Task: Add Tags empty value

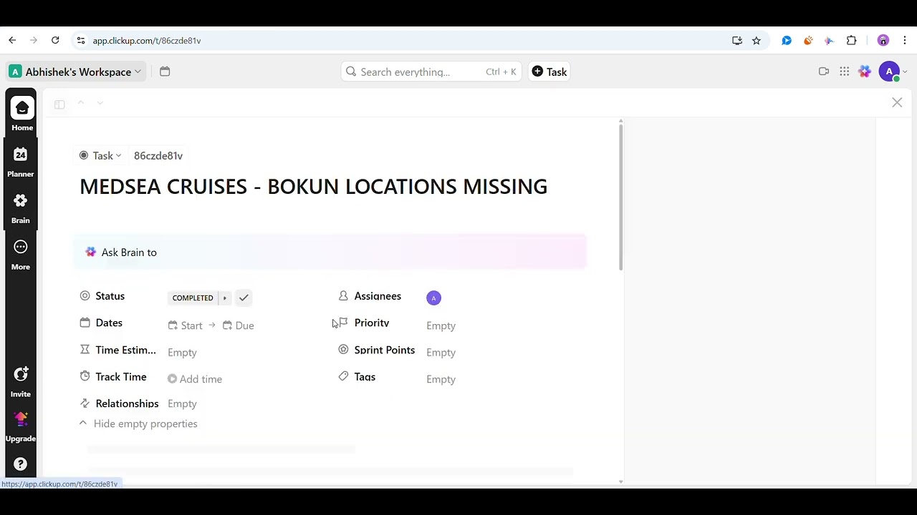Action: coord(441,379)
